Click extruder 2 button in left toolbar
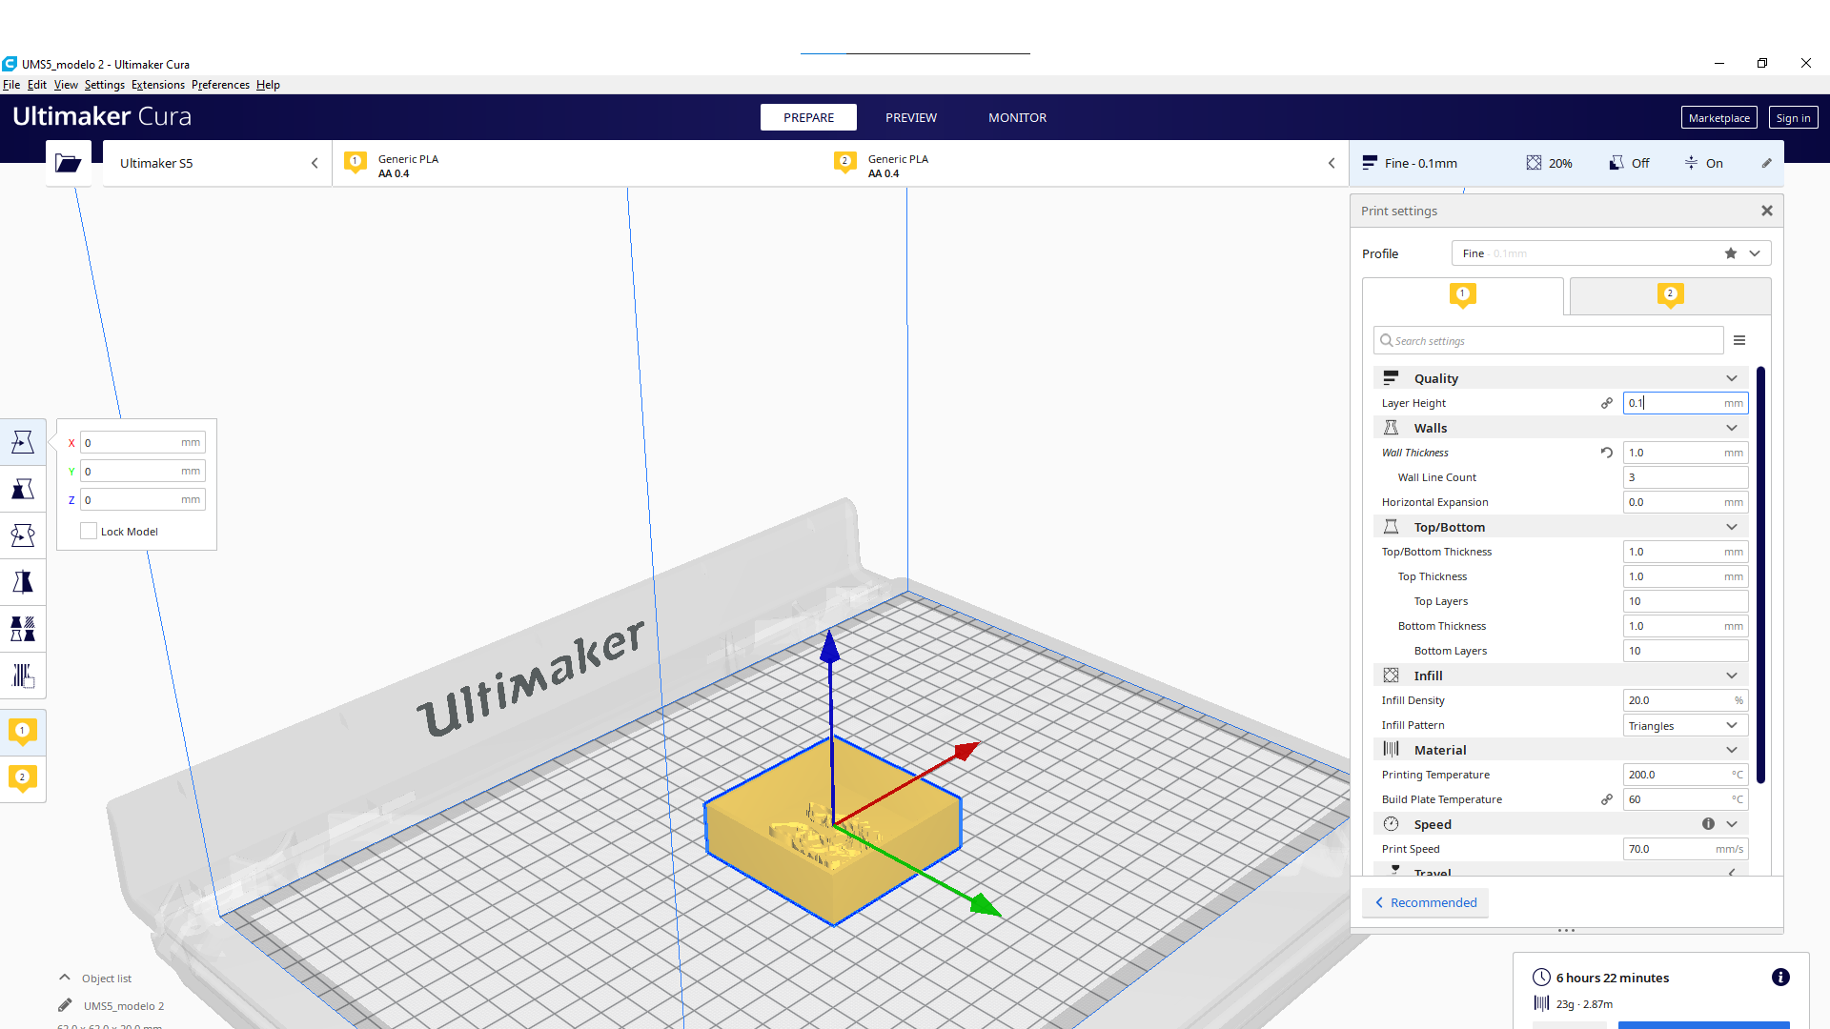 coord(23,778)
